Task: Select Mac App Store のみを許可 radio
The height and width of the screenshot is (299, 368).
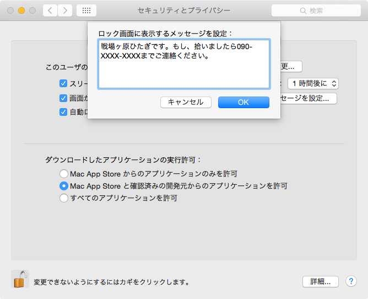Action: coord(64,174)
